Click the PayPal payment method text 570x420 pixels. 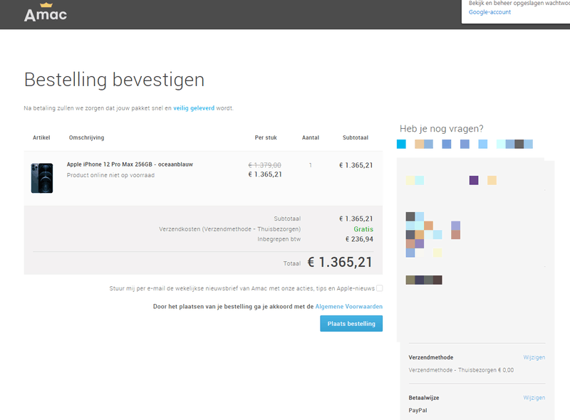[x=418, y=410]
